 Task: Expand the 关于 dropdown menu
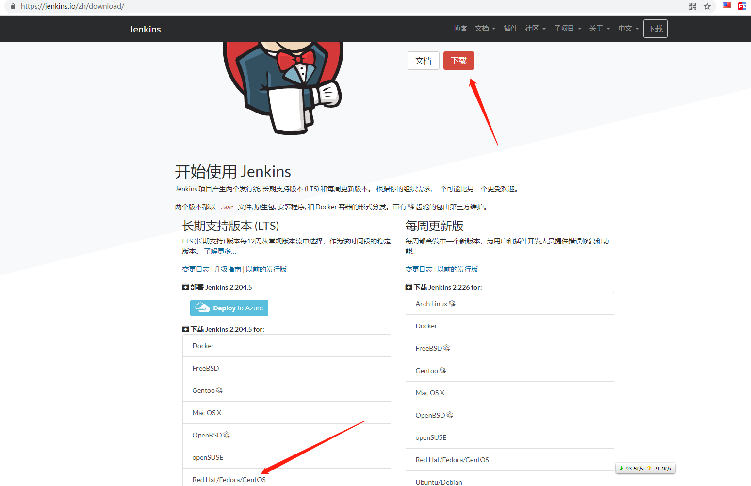pos(600,28)
